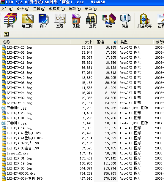Select file LRD-KJA-36.dwg
The image size is (164, 182).
tap(19, 73)
